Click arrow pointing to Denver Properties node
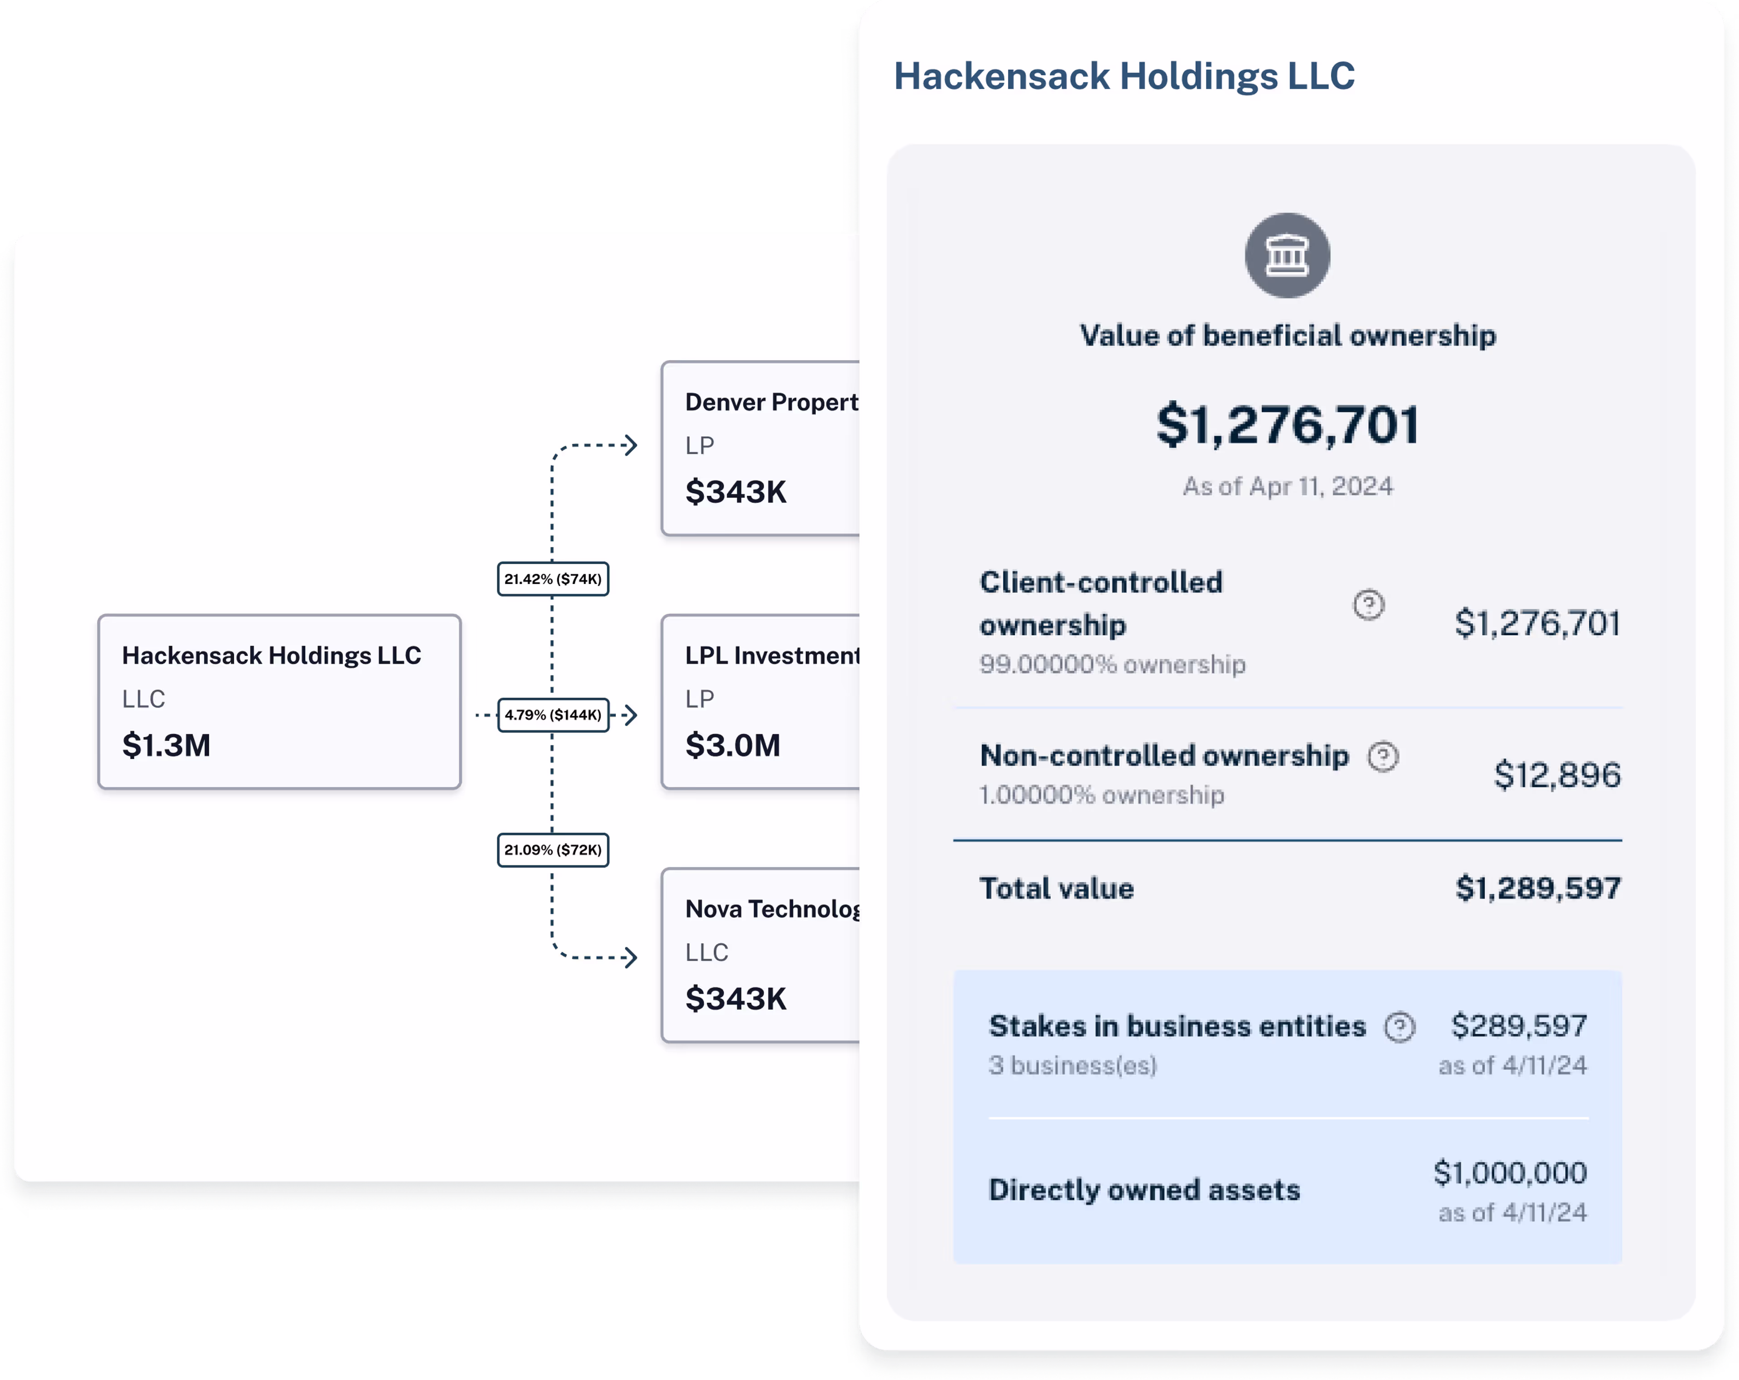 pyautogui.click(x=630, y=445)
